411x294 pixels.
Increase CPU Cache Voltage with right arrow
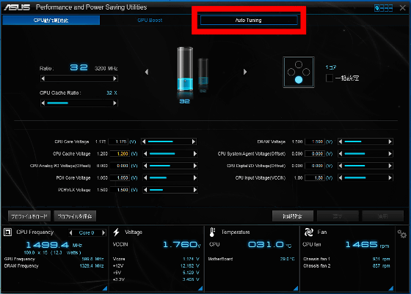point(195,154)
